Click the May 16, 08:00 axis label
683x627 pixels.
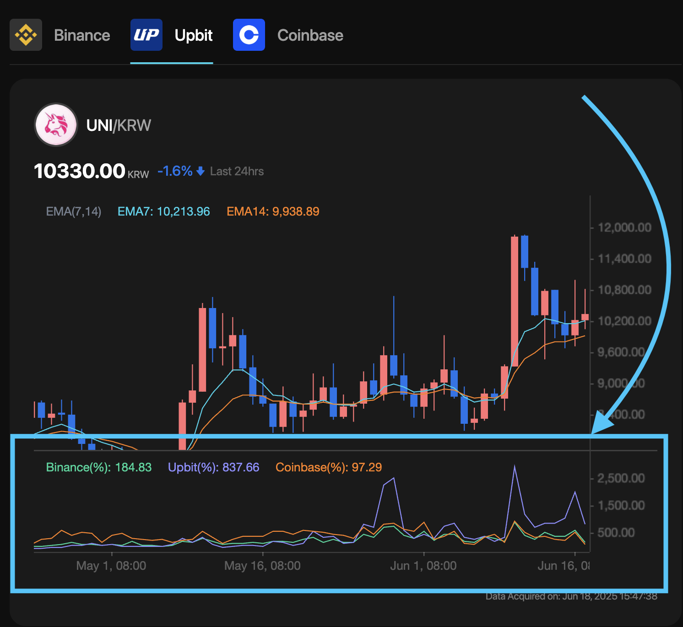click(x=262, y=566)
